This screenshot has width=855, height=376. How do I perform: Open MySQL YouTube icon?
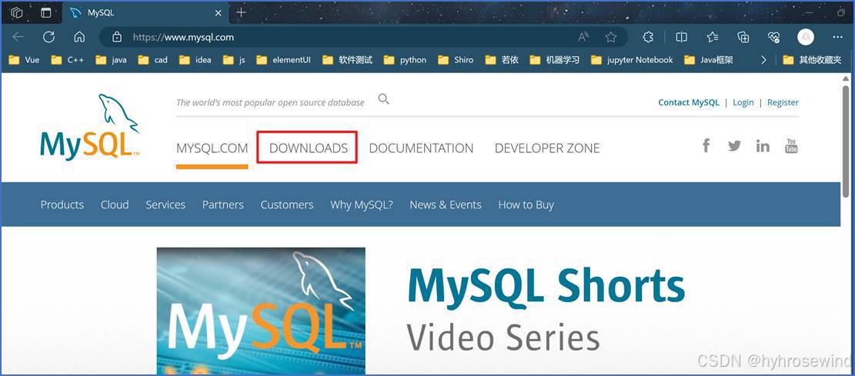791,145
